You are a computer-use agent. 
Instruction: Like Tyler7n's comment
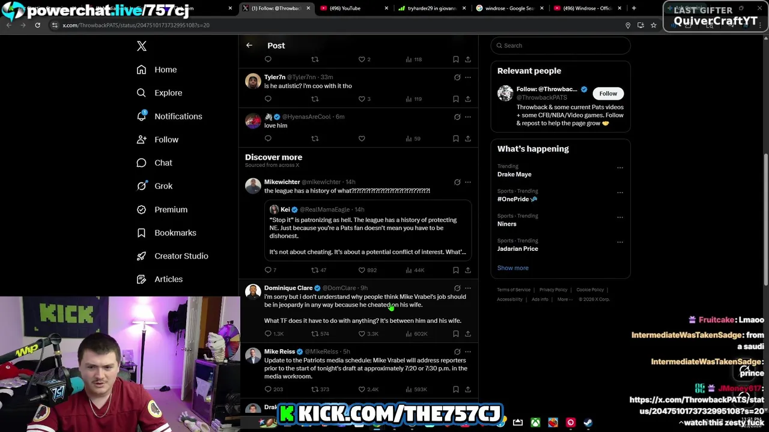pos(362,99)
